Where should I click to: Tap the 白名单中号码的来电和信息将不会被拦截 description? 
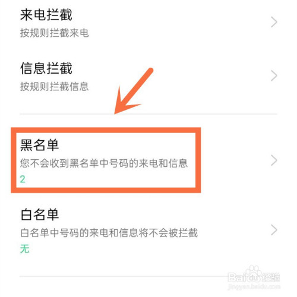tap(109, 233)
